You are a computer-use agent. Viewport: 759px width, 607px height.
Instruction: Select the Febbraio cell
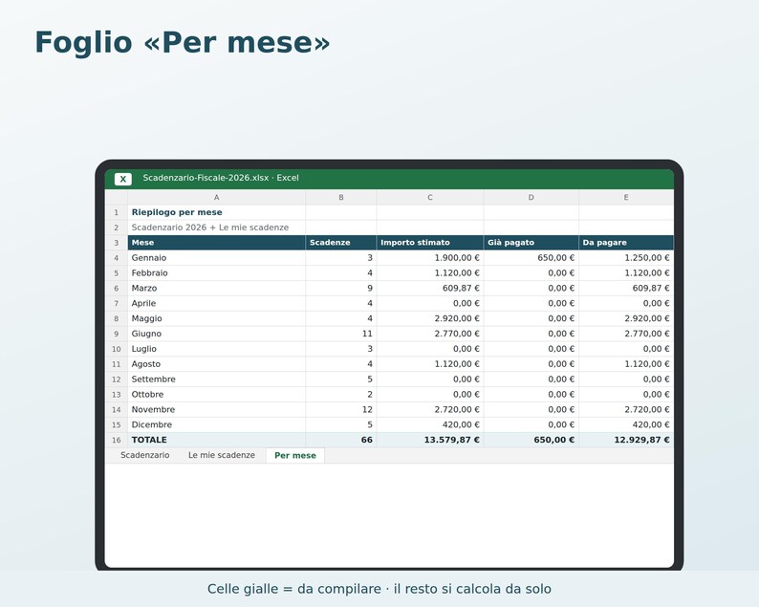click(216, 273)
